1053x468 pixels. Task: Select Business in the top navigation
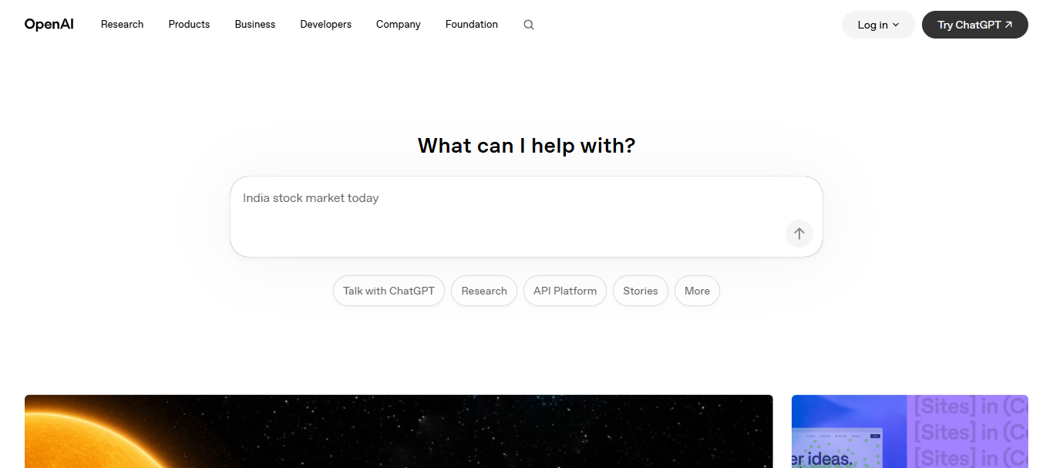255,24
